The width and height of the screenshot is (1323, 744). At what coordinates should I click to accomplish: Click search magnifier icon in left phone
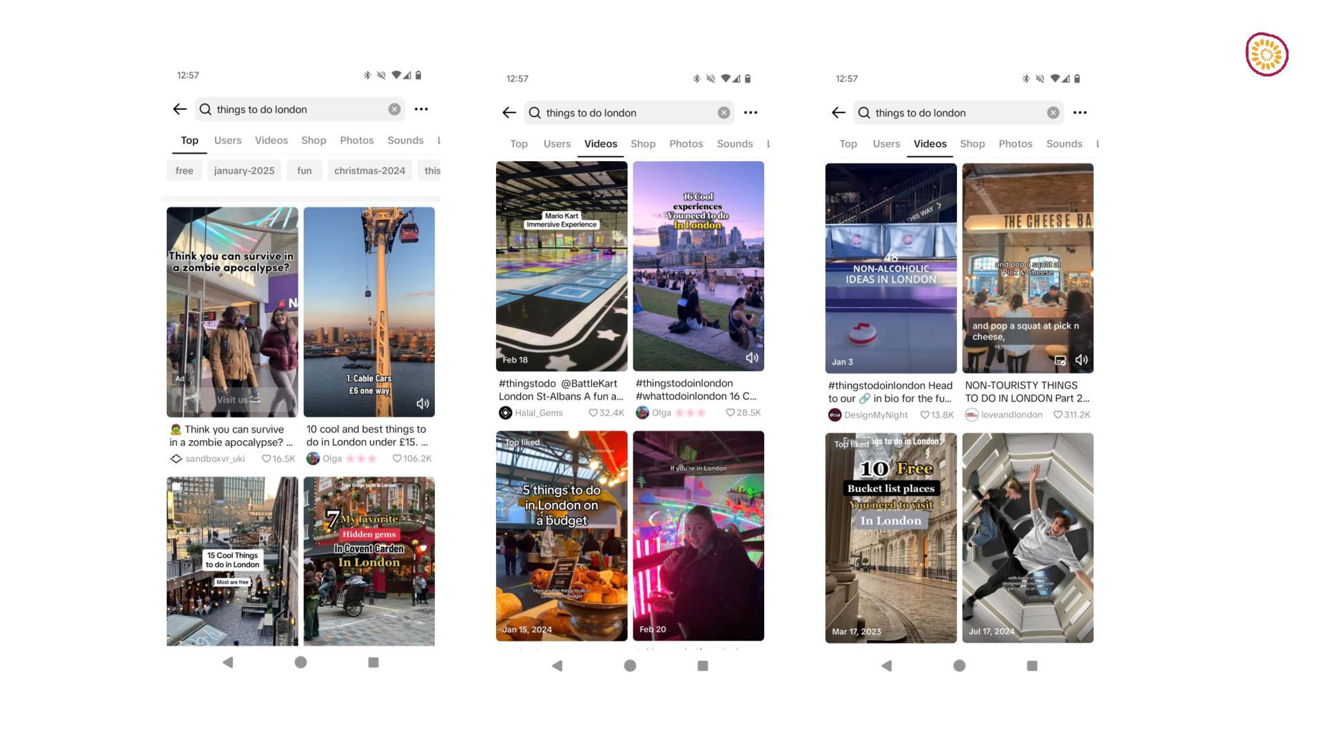(x=205, y=109)
